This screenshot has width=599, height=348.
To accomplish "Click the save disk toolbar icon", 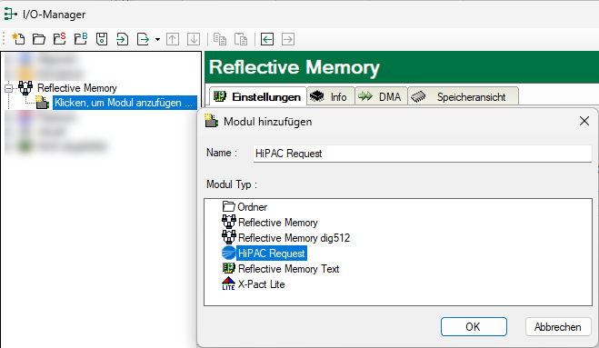I will tap(102, 39).
